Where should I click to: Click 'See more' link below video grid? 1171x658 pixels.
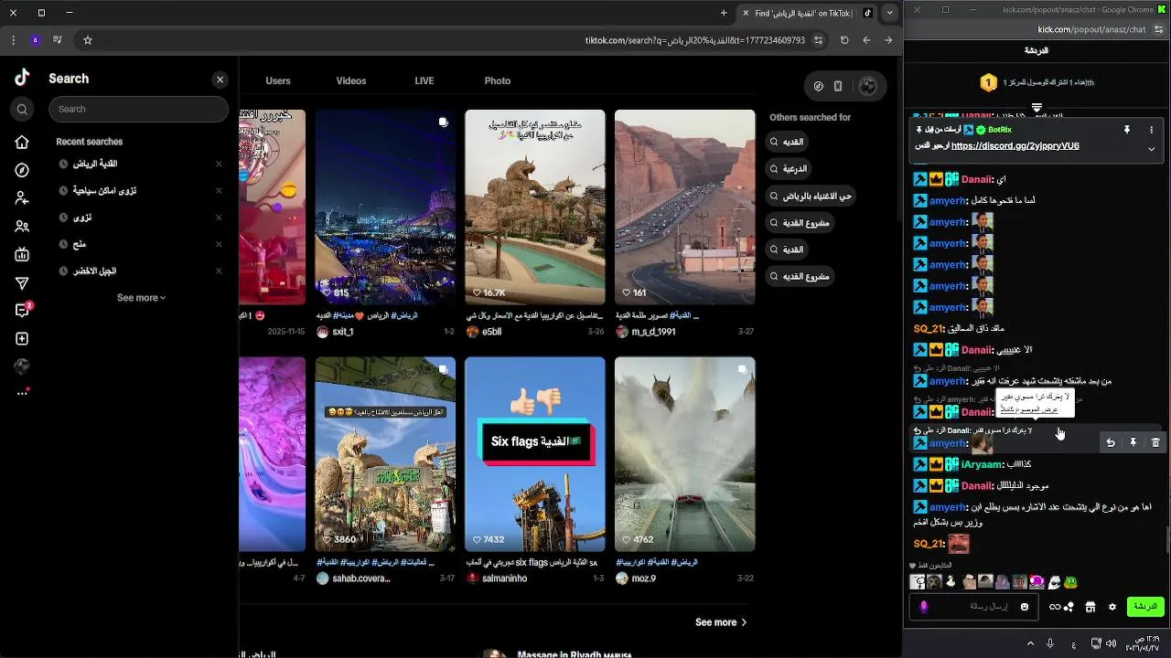pyautogui.click(x=721, y=622)
